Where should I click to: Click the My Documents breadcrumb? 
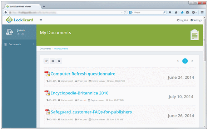pos(61,48)
